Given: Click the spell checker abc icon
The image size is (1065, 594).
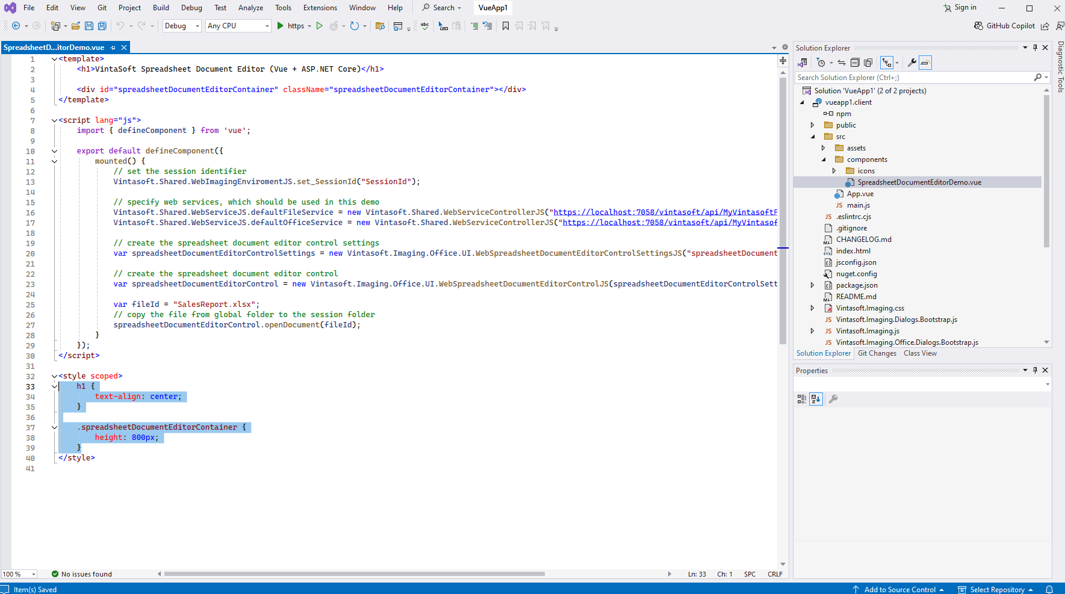Looking at the screenshot, I should click(x=424, y=26).
